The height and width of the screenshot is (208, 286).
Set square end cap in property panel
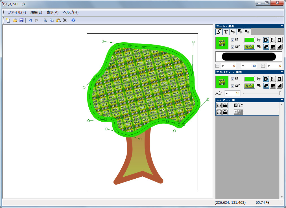tap(280, 79)
